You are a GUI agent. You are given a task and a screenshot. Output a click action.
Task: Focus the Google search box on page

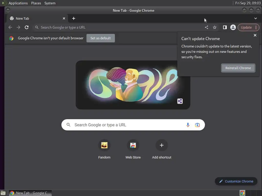(133, 125)
